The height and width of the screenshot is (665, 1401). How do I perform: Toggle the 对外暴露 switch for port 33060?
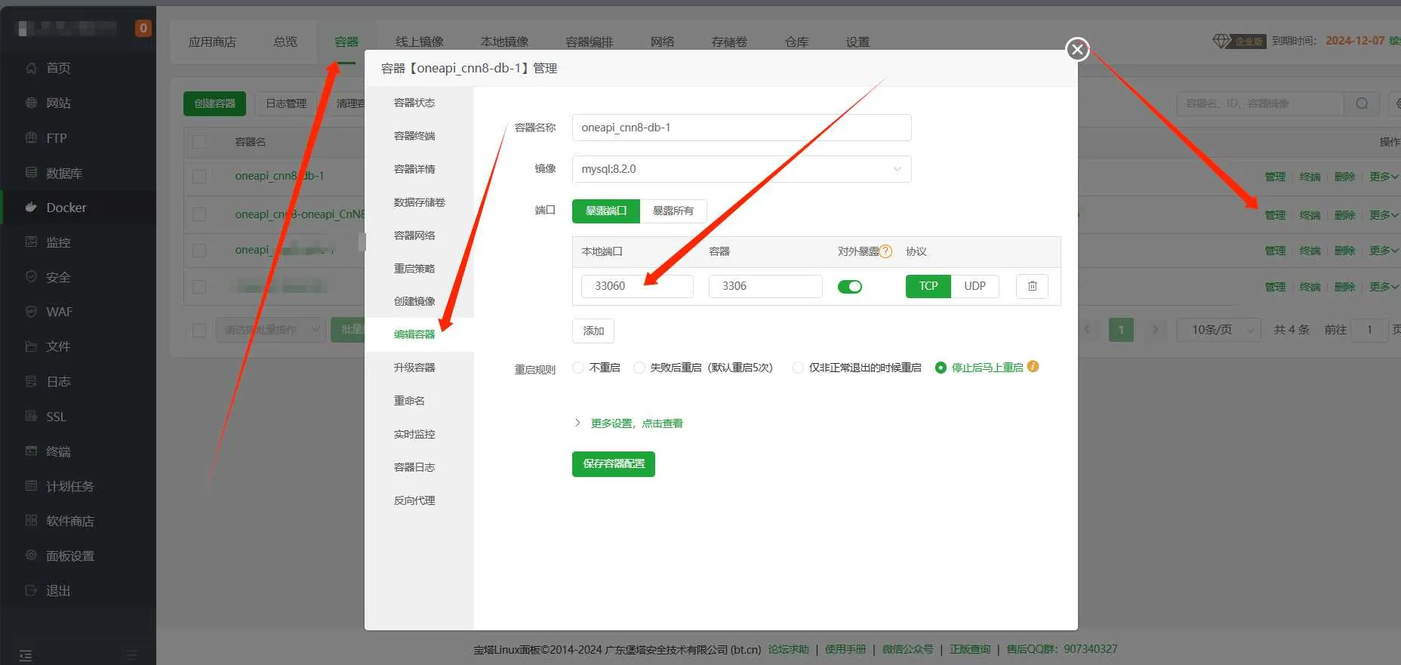pos(850,287)
